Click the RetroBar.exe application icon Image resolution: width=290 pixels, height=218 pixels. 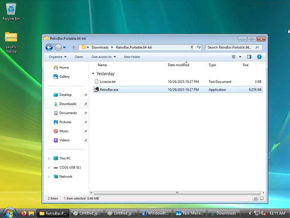coord(97,89)
